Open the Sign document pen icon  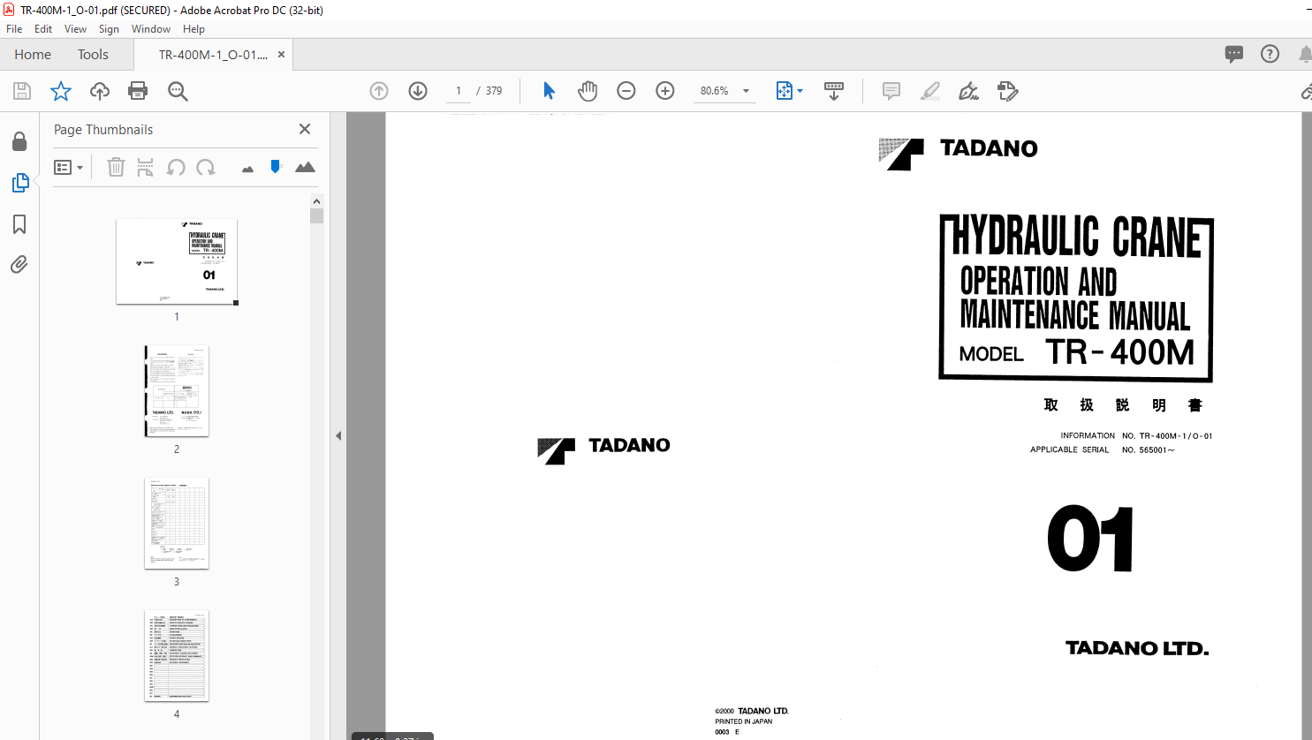coord(969,91)
